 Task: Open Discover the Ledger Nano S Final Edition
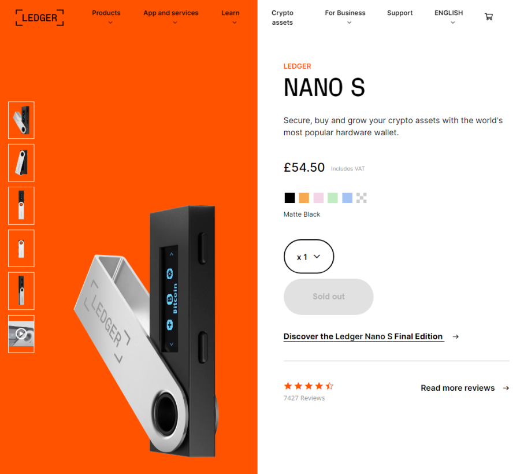coord(363,336)
